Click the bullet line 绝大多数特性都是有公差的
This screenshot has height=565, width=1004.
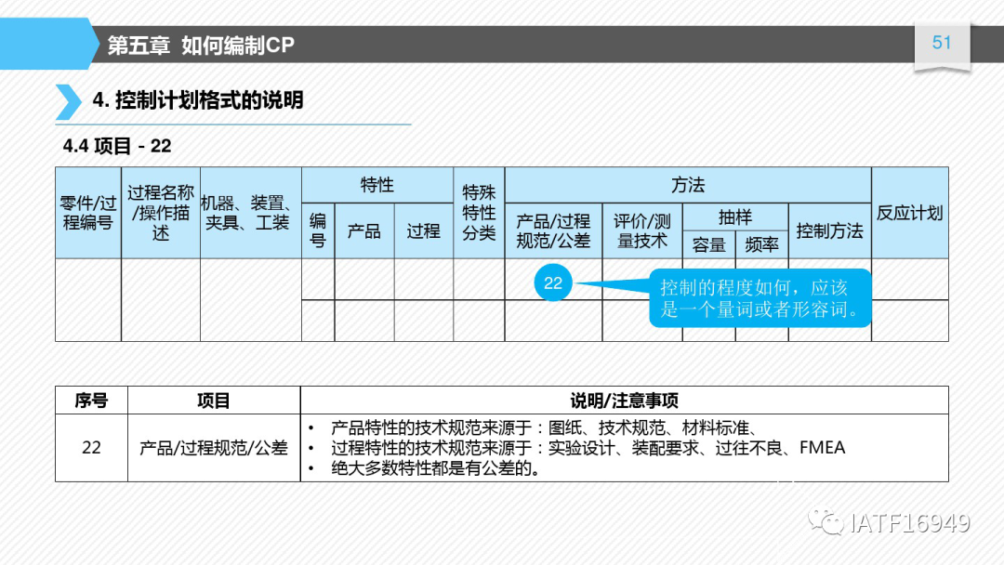click(x=435, y=468)
